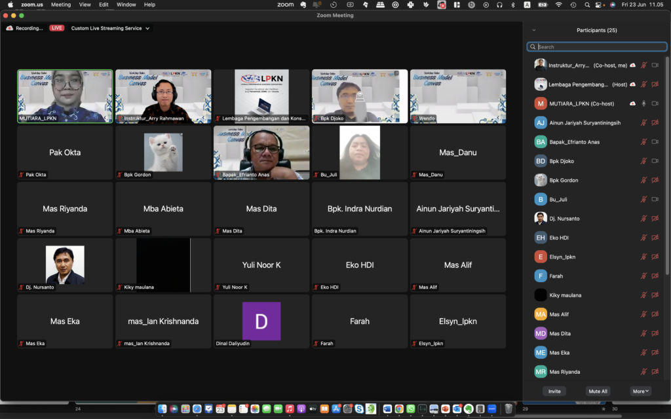The image size is (671, 419).
Task: Open the View menu in the menu bar
Action: (85, 5)
